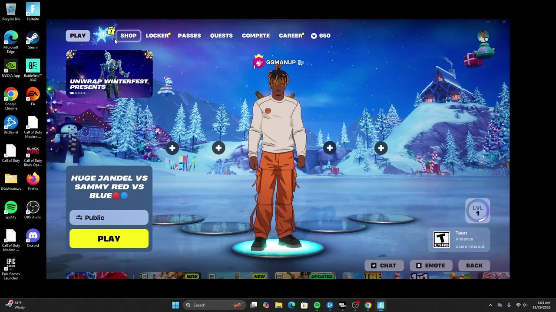556x312 pixels.
Task: Click the Windows taskbar Search box
Action: [x=214, y=305]
